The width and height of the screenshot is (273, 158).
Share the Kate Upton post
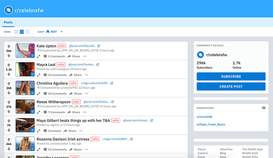point(74,56)
